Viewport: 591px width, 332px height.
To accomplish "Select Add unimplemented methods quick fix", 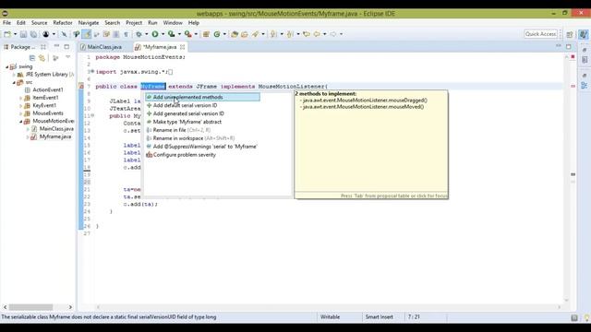I will [202, 97].
